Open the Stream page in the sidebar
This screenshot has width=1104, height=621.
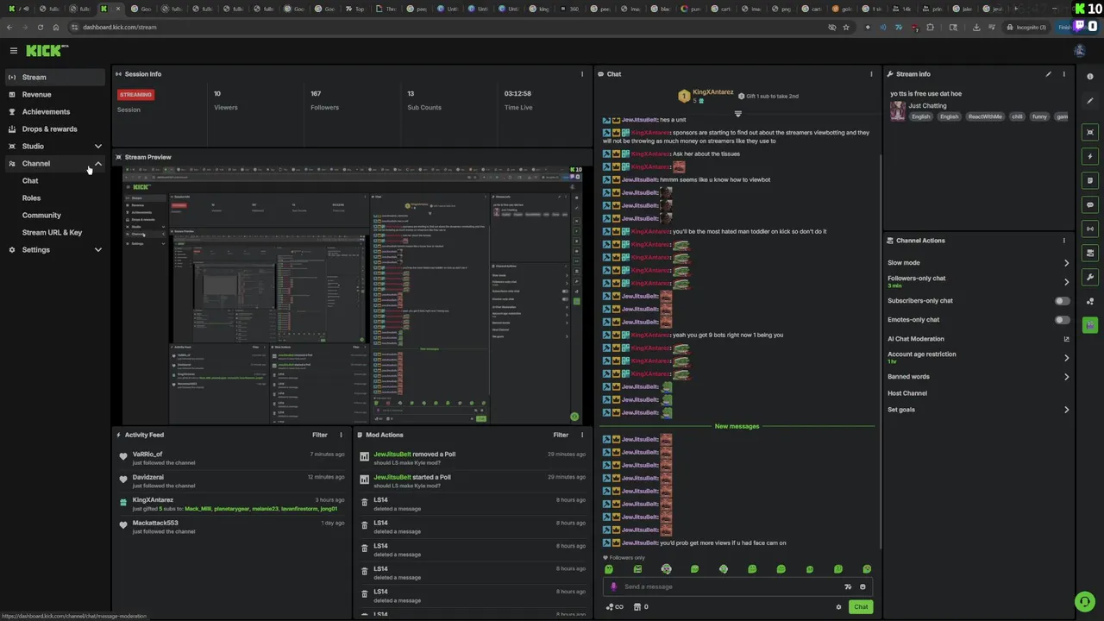[x=55, y=77]
